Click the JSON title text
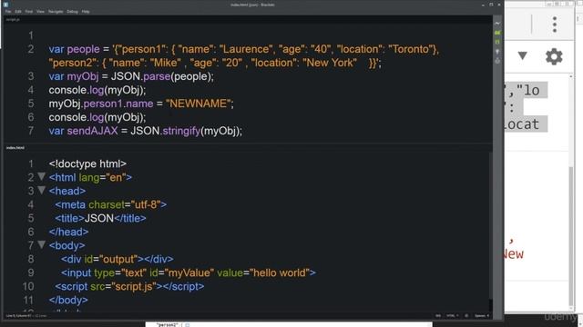This screenshot has width=583, height=327. [x=99, y=218]
